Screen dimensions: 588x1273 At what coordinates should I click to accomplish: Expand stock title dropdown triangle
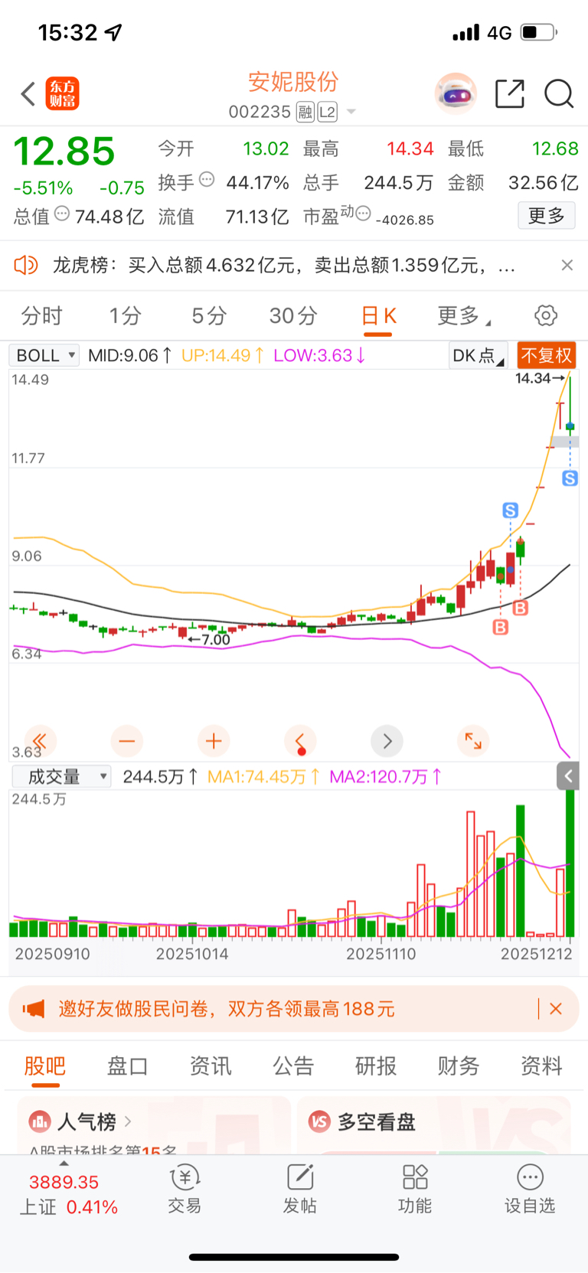coord(351,113)
